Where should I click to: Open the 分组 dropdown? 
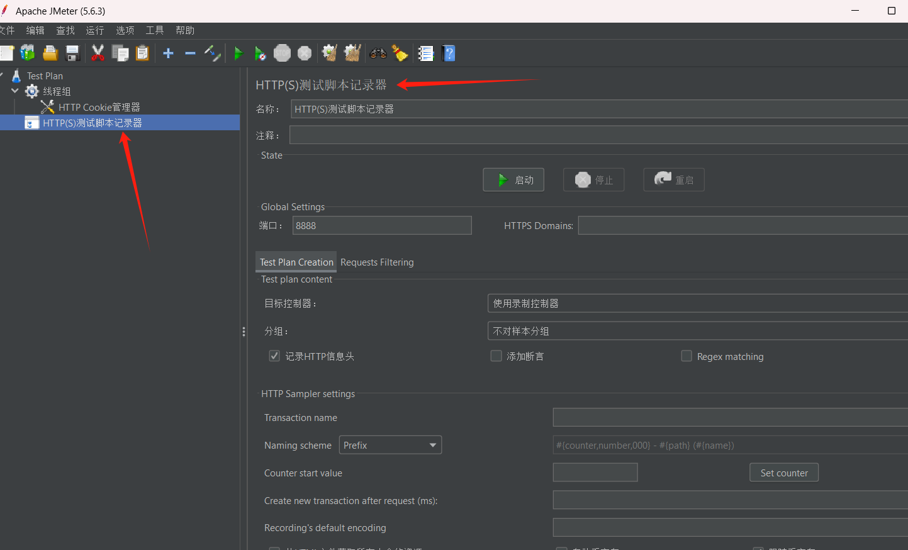tap(698, 331)
